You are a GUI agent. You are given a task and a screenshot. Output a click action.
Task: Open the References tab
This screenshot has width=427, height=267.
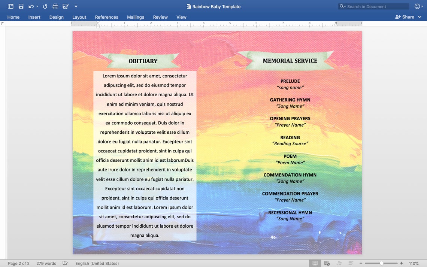click(106, 17)
